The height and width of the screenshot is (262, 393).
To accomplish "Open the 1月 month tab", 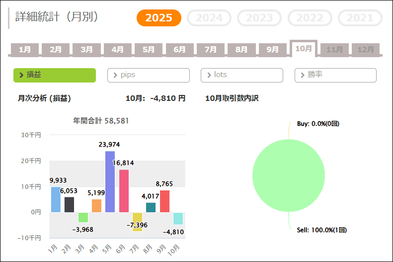I will click(x=25, y=50).
